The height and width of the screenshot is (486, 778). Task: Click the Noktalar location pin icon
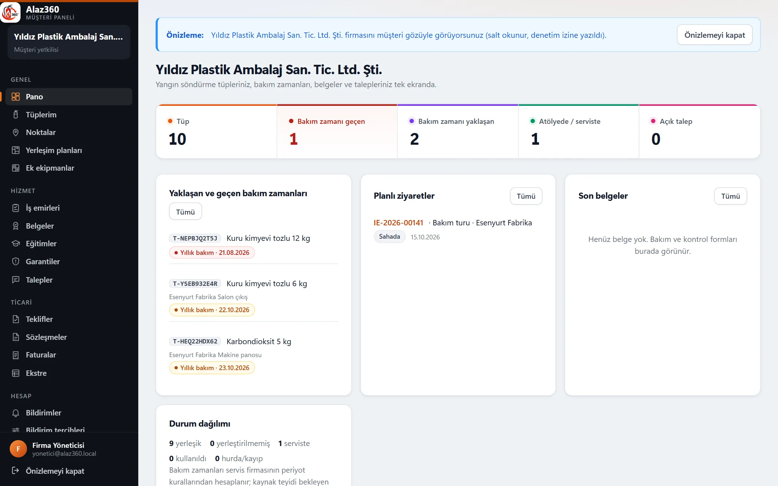(15, 132)
